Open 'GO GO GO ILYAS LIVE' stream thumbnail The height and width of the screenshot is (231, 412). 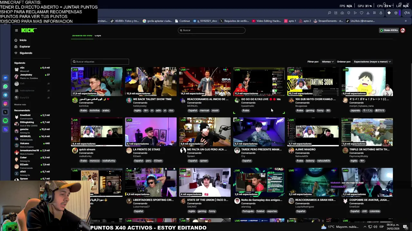[259, 81]
